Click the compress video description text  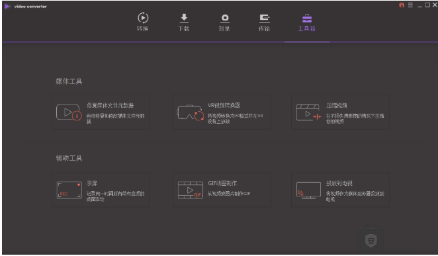(355, 118)
